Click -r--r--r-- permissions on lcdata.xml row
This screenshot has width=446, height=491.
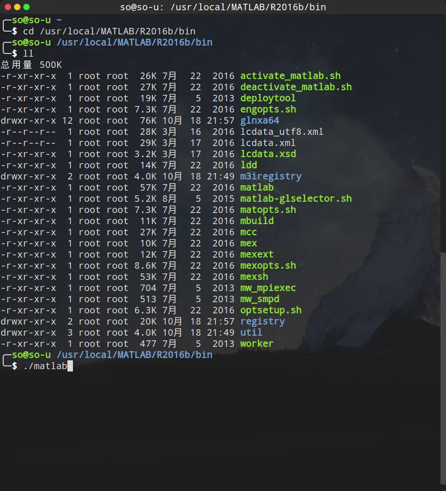(x=28, y=143)
